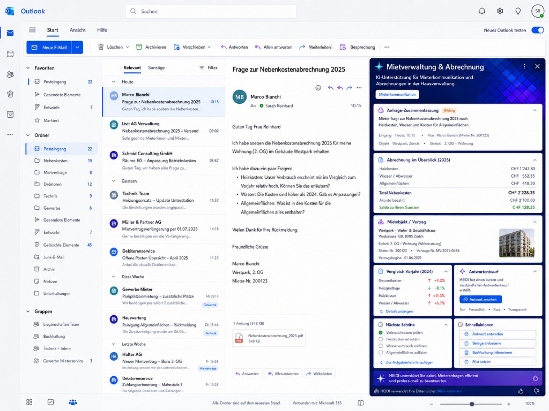The image size is (549, 411).
Task: Select the Relevant inbox tab
Action: [x=132, y=68]
